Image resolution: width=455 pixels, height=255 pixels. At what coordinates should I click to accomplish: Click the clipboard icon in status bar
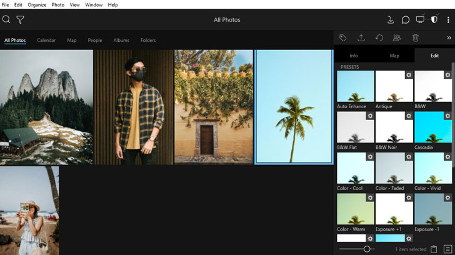[434, 249]
